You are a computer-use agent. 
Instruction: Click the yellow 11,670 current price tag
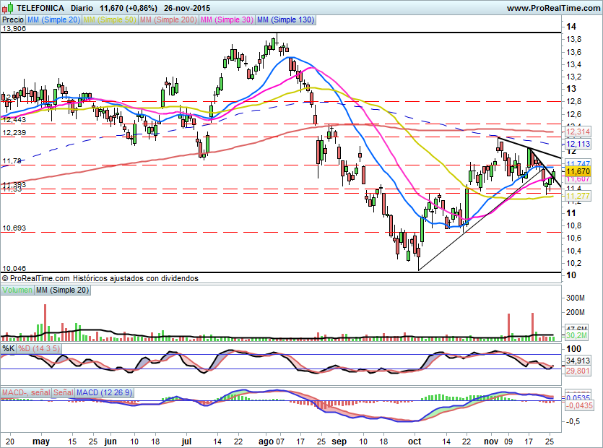pyautogui.click(x=577, y=171)
